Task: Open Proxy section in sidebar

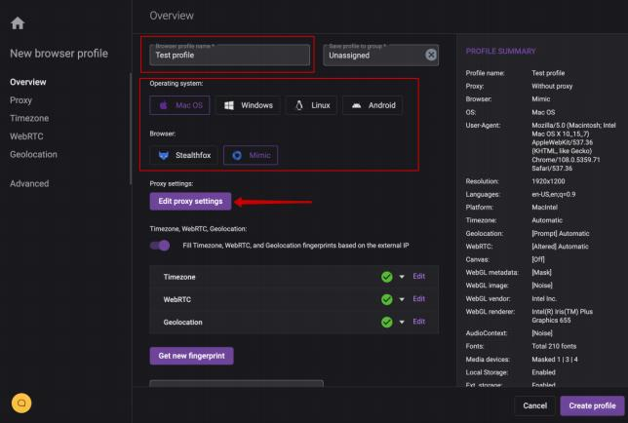Action: tap(21, 99)
